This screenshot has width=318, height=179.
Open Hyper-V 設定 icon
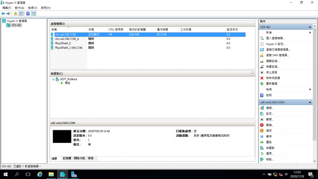[262, 44]
